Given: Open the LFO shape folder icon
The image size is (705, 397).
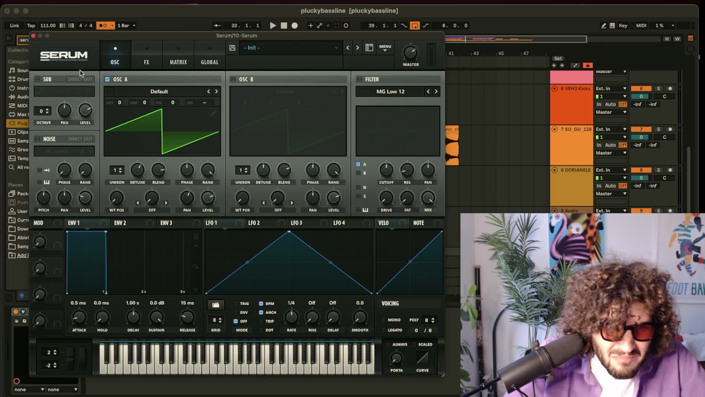Looking at the screenshot, I should [x=216, y=305].
